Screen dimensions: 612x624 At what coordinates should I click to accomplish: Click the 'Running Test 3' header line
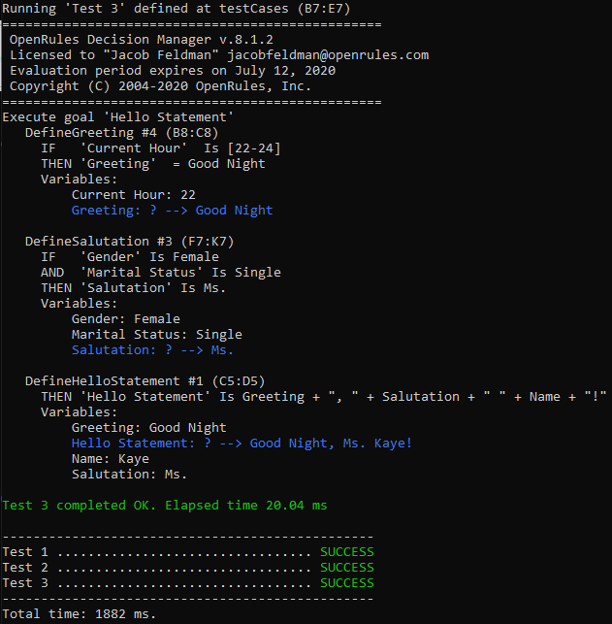point(176,9)
